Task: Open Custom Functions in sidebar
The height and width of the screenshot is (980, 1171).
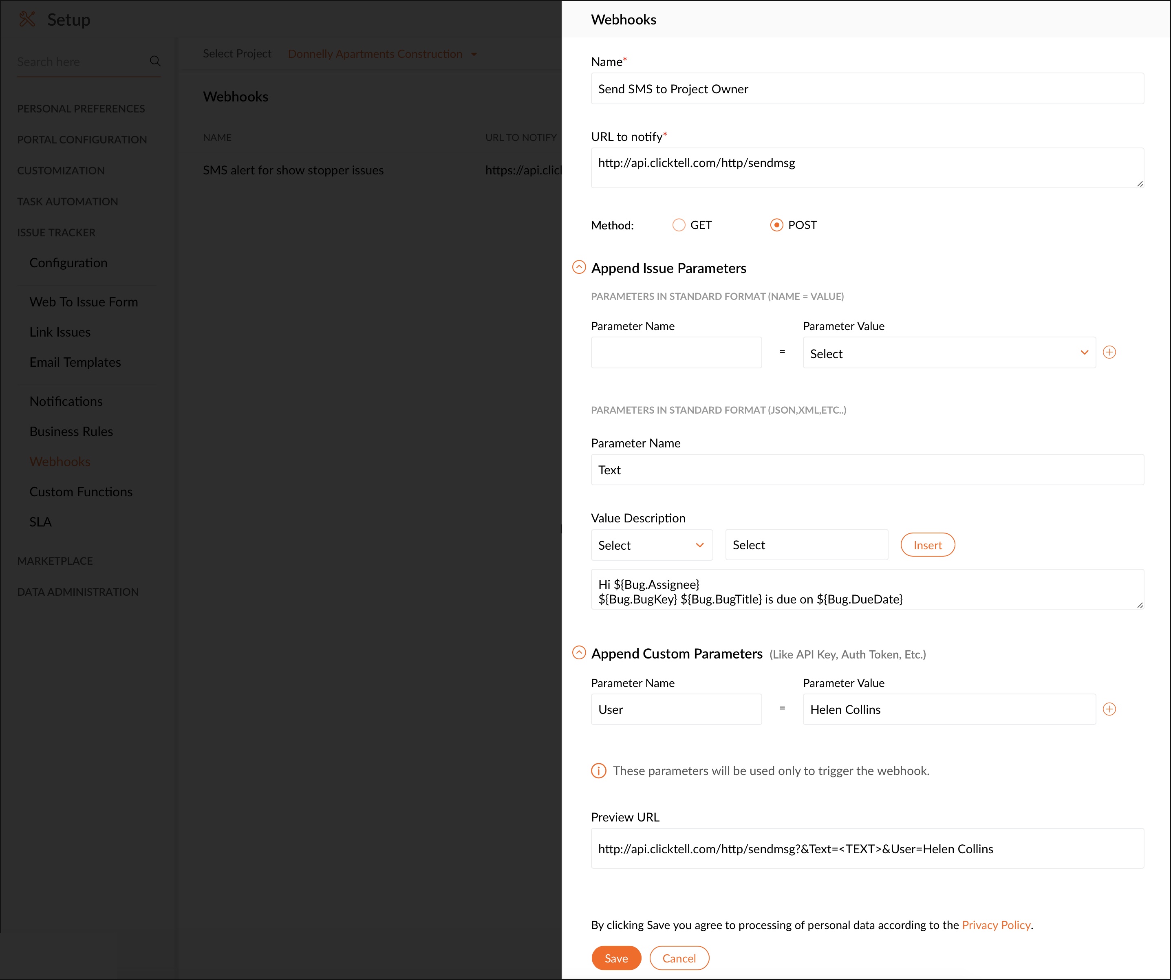Action: coord(81,492)
